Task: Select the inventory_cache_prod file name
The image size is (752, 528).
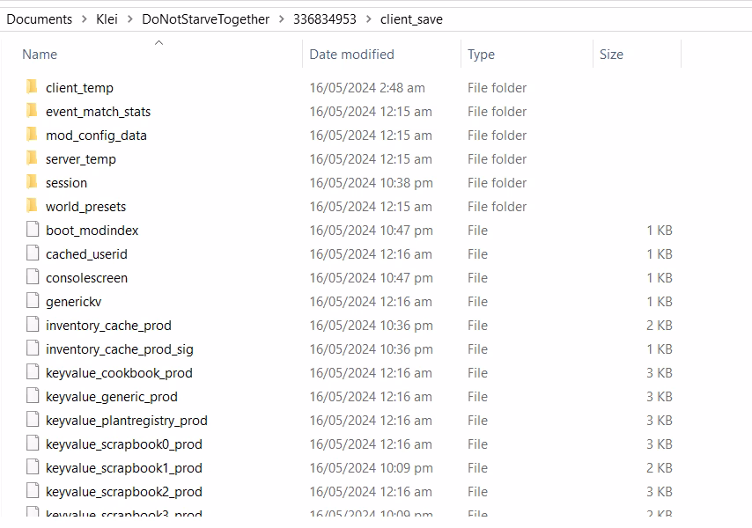Action: [x=109, y=326]
